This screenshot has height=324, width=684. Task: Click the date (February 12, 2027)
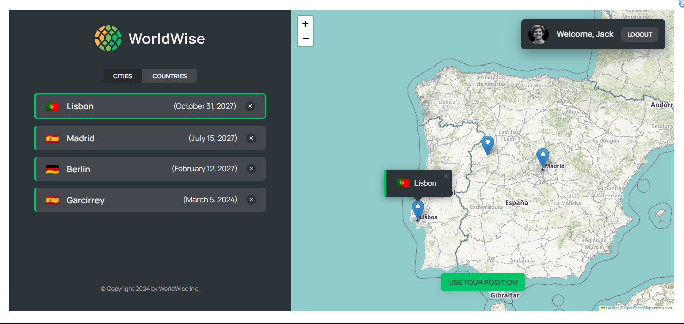(x=205, y=169)
